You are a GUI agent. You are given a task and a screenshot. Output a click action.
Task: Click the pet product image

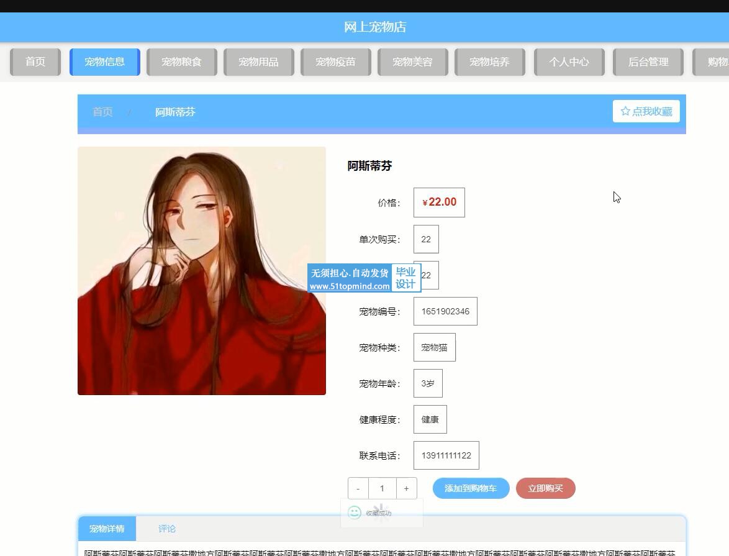(202, 271)
